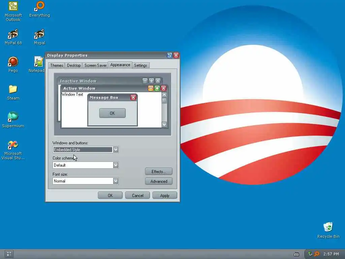Screen dimensions: 345x259
Task: Click the Active Window preview maximize icon
Action: click(x=157, y=88)
